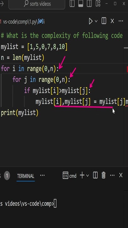128x228 pixels.
Task: Open editor More Actions ellipsis
Action: [121, 21]
